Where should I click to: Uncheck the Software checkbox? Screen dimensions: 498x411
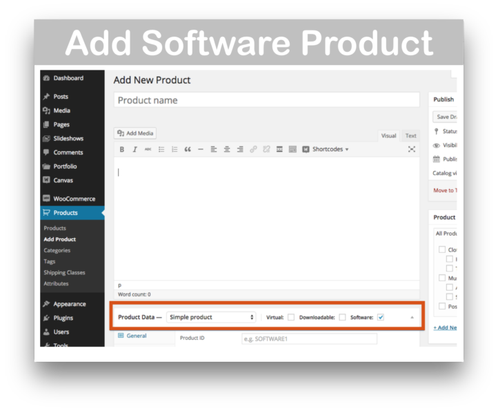(x=381, y=317)
